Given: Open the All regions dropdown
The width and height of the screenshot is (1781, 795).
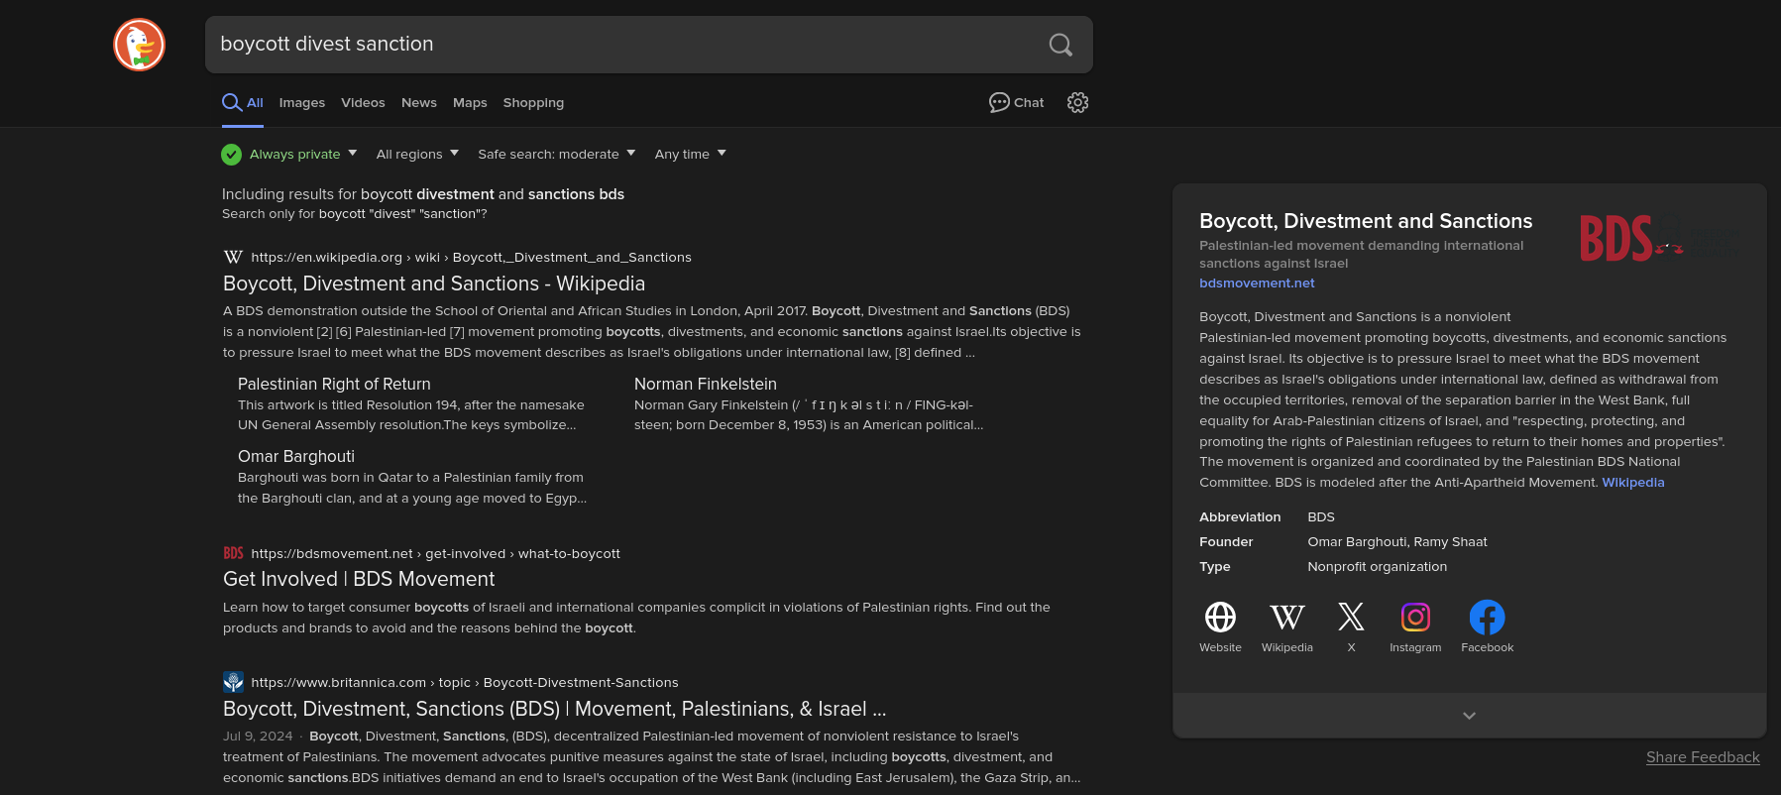Looking at the screenshot, I should 417,154.
